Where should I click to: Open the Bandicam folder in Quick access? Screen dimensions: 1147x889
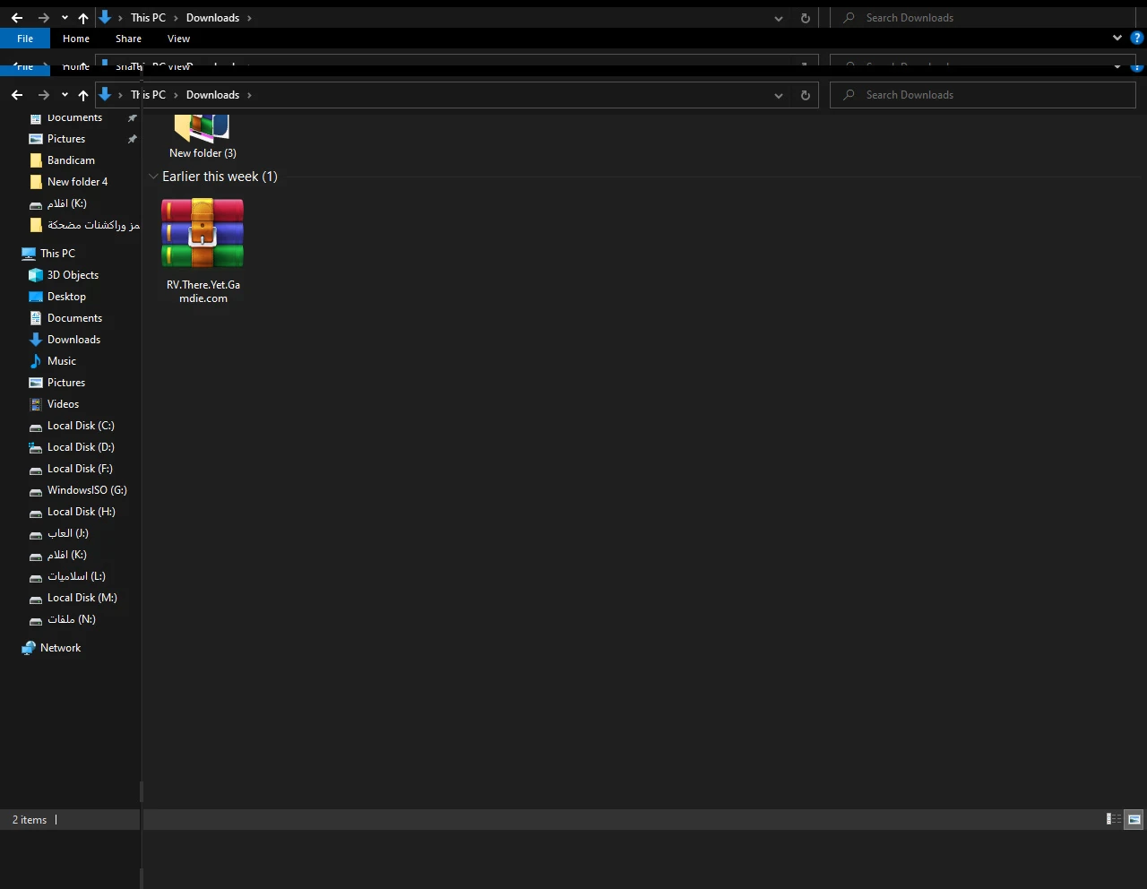(71, 160)
